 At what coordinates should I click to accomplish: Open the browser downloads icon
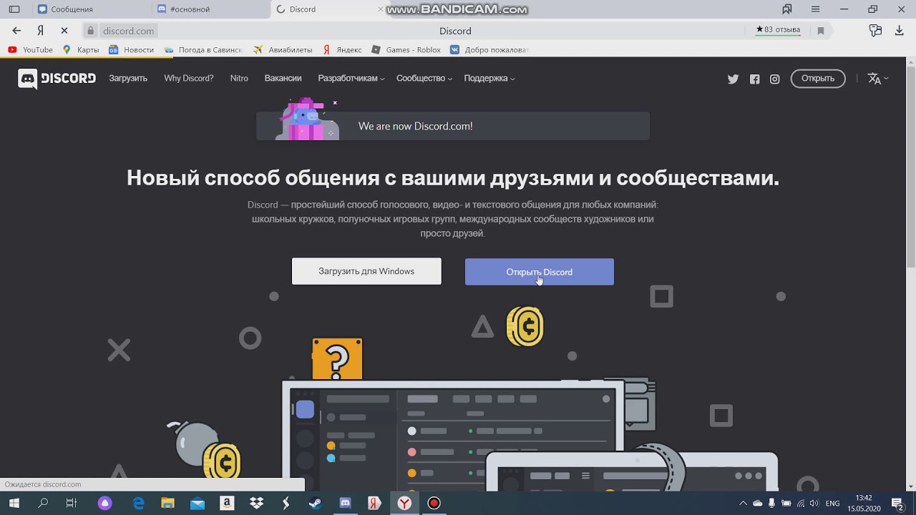point(900,31)
